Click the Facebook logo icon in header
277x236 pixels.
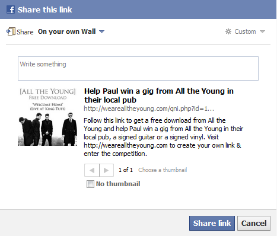pos(11,9)
